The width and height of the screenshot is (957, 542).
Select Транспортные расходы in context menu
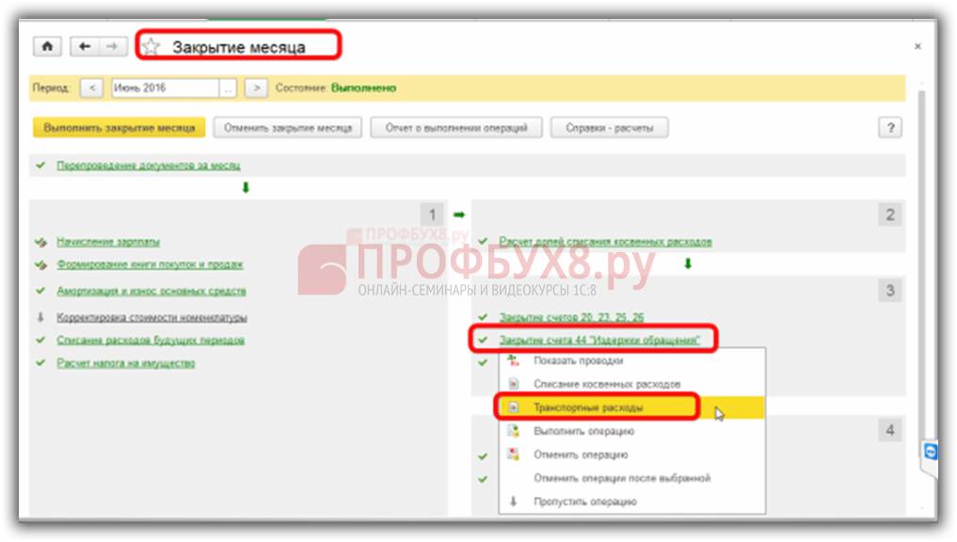pyautogui.click(x=588, y=407)
